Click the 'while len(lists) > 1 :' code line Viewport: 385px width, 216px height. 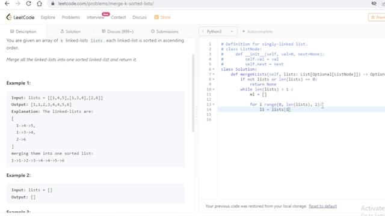point(266,89)
